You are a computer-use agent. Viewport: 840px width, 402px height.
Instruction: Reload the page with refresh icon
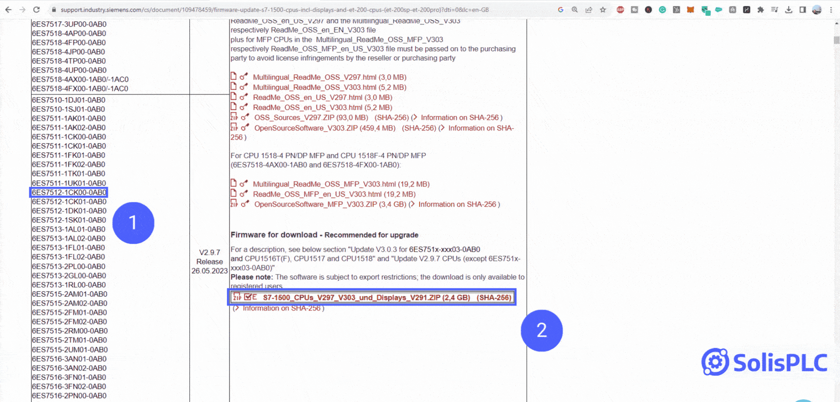coord(36,10)
